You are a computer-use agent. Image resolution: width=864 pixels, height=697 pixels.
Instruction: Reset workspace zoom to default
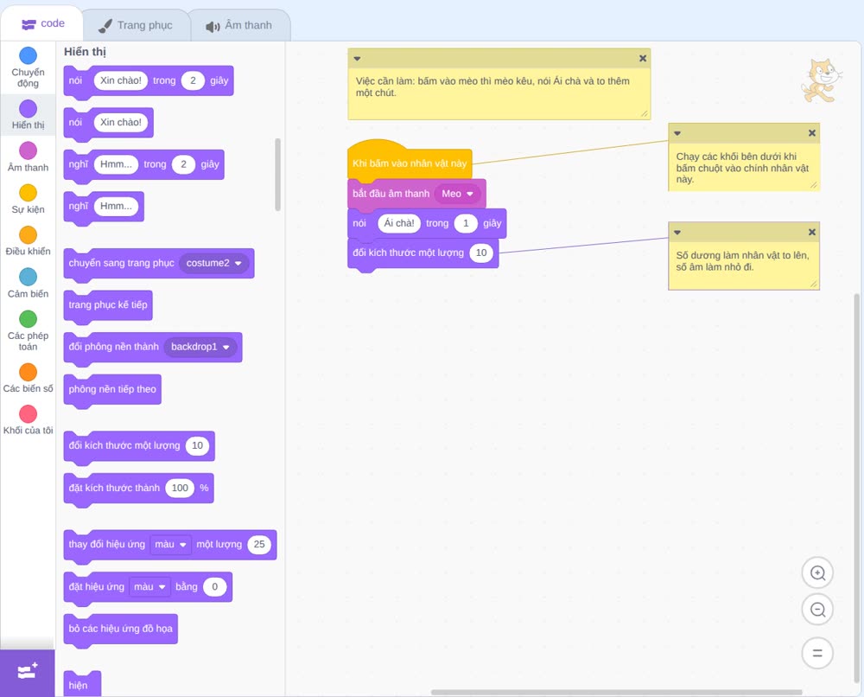pos(817,653)
